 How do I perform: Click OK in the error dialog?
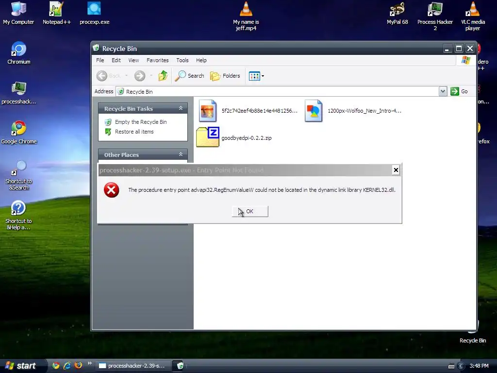[250, 211]
